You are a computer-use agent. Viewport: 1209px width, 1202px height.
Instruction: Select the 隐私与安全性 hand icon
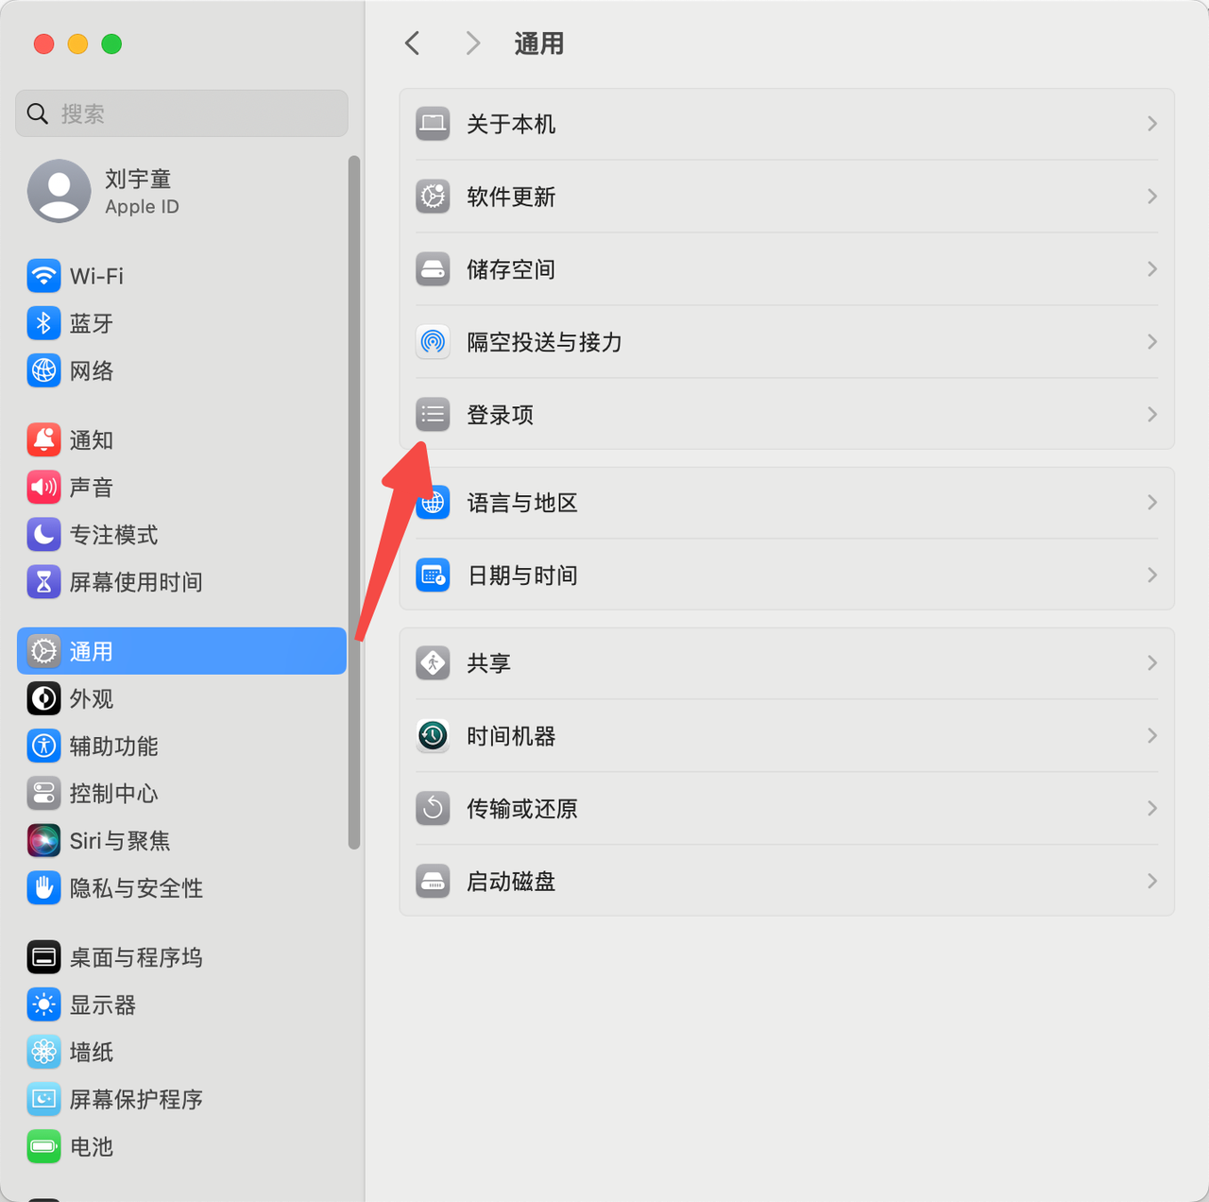coord(43,887)
